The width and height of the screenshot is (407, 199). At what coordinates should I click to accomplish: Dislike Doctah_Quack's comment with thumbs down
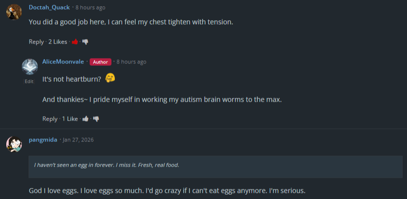[x=85, y=42]
